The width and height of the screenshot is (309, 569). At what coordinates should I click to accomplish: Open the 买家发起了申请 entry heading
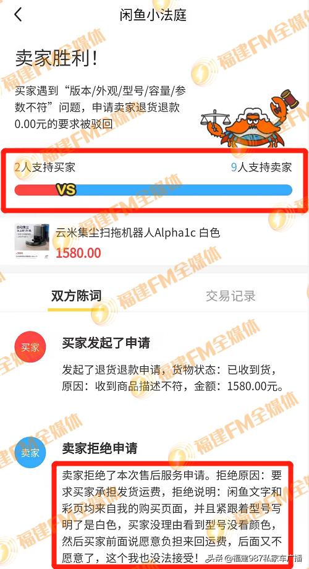[106, 343]
